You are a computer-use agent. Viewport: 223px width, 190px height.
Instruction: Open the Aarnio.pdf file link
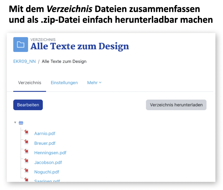point(45,133)
